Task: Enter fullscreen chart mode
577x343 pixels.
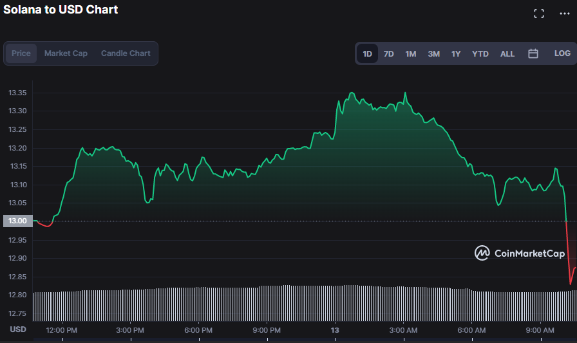Action: point(539,14)
